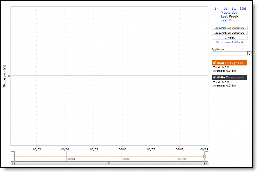Click the blue arrow icon beside Show newest data
Screen dimensions: 258x173
coord(242,42)
